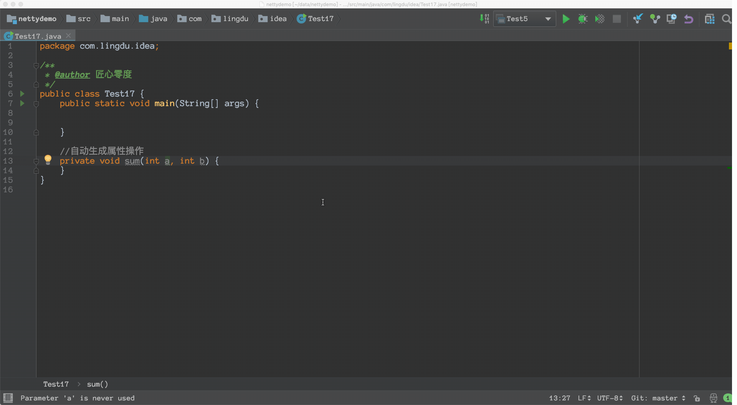
Task: Toggle tool window bars at bottom-left corner
Action: tap(8, 398)
